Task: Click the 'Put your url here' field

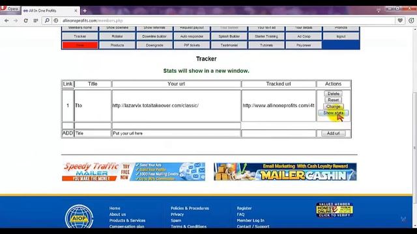Action: tap(177, 133)
